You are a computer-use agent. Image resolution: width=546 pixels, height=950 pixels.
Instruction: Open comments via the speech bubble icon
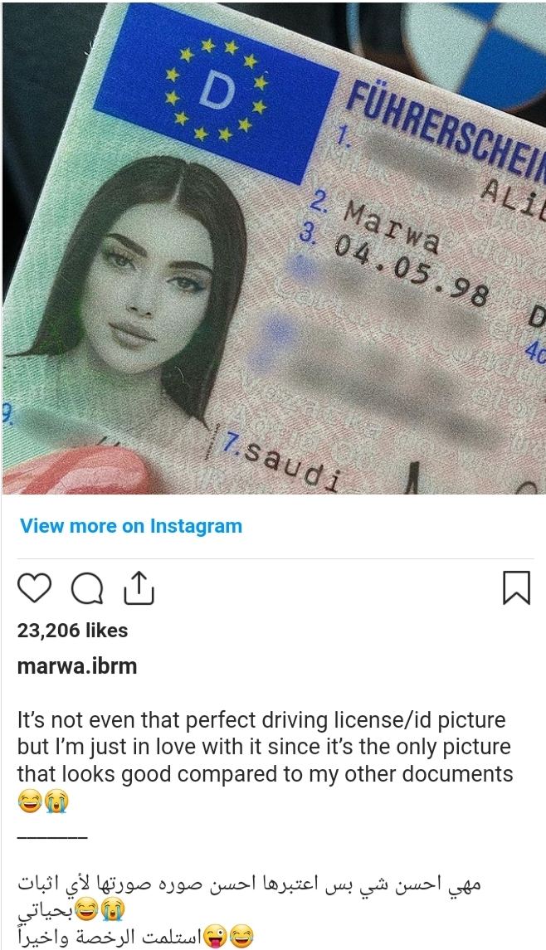[87, 588]
